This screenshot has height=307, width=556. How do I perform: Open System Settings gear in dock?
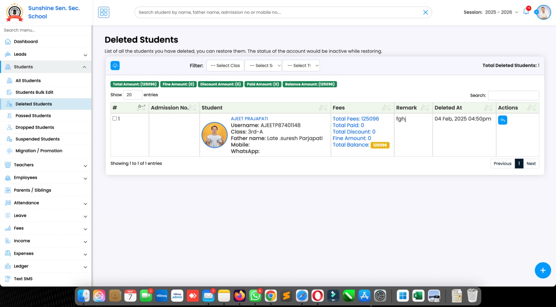coord(380,296)
